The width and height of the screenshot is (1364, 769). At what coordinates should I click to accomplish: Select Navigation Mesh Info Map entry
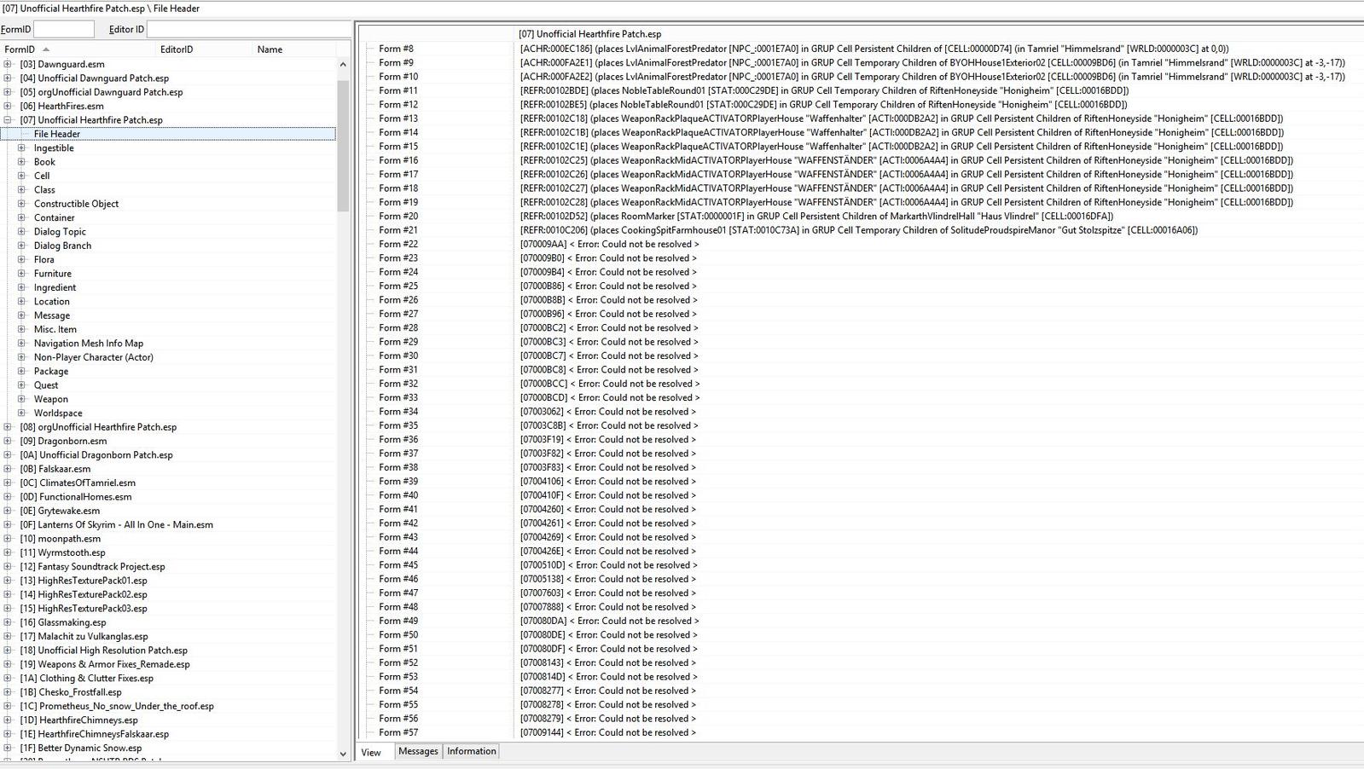[x=88, y=344]
